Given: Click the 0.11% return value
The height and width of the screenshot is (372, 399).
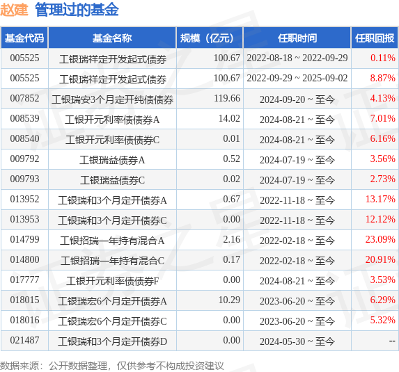Looking at the screenshot, I should coord(383,58).
